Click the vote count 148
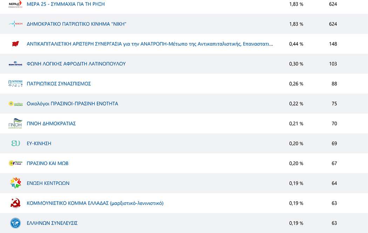The height and width of the screenshot is (233, 368). pyautogui.click(x=333, y=44)
